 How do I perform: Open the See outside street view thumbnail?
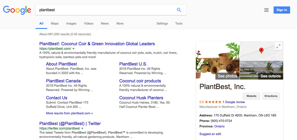(261, 70)
